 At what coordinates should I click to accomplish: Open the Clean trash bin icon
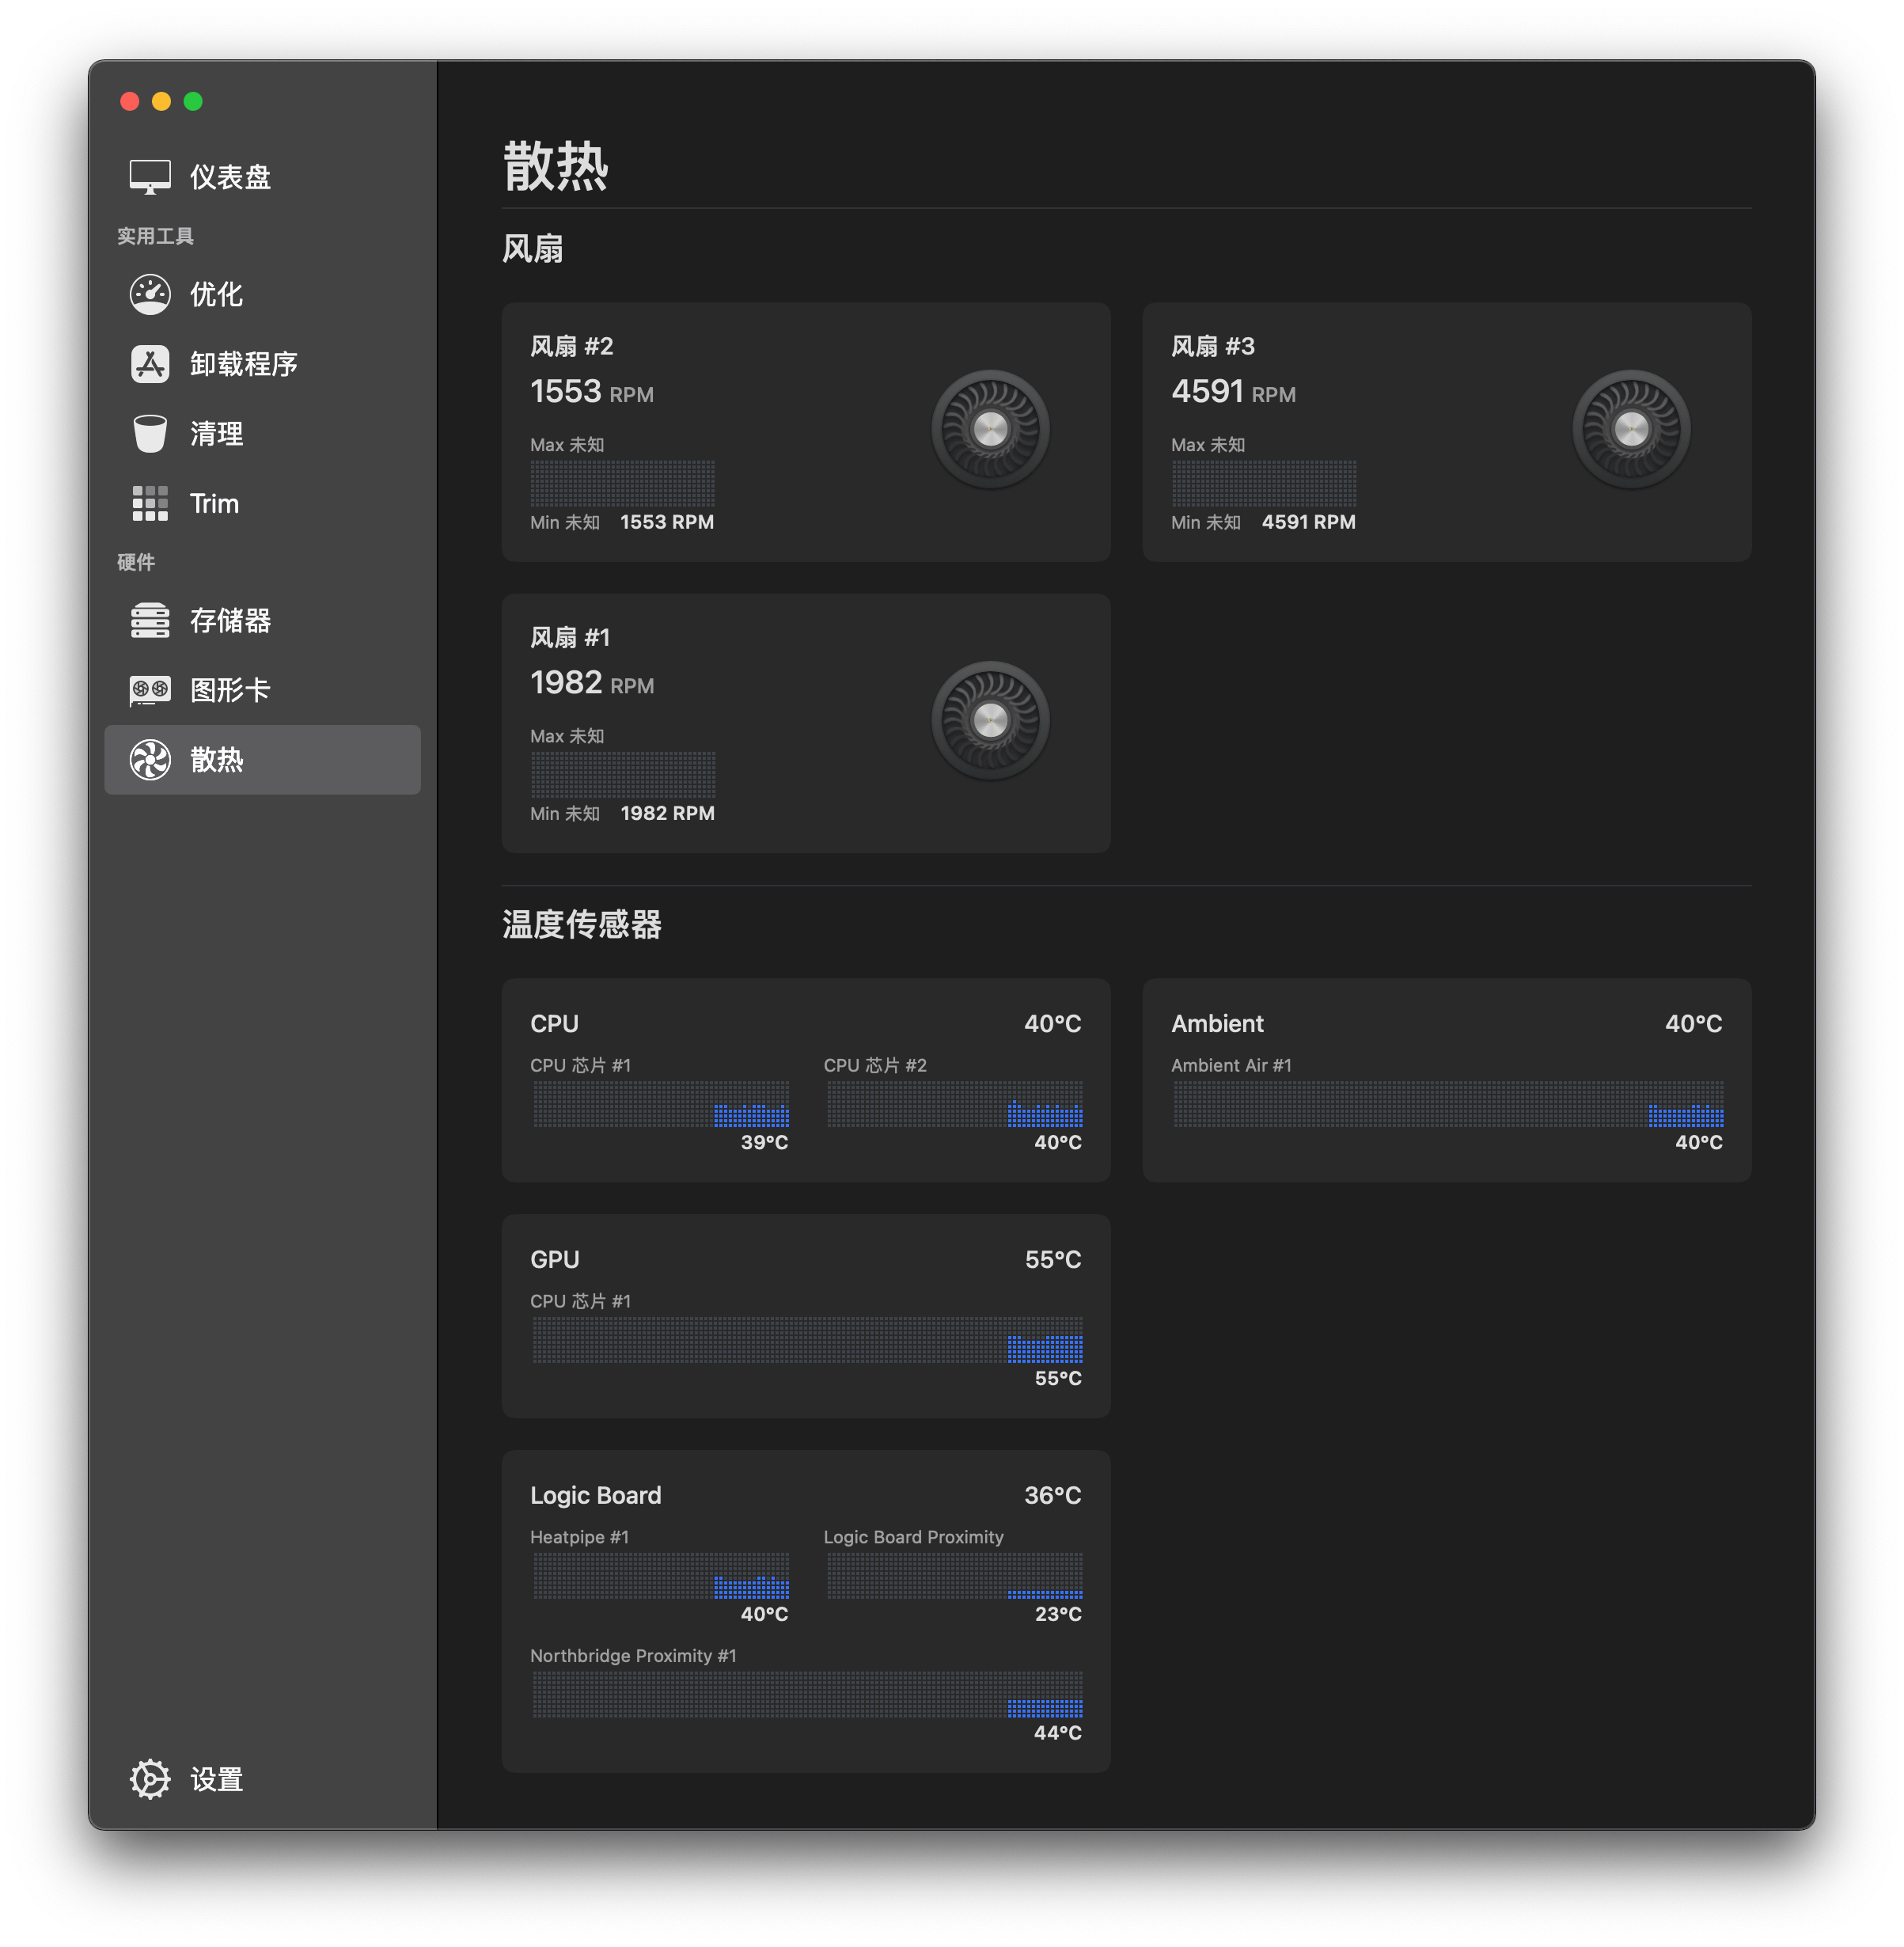click(150, 434)
